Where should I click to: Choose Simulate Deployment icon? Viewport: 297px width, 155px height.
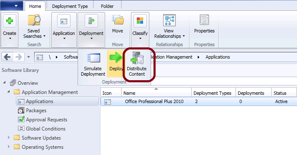[93, 58]
